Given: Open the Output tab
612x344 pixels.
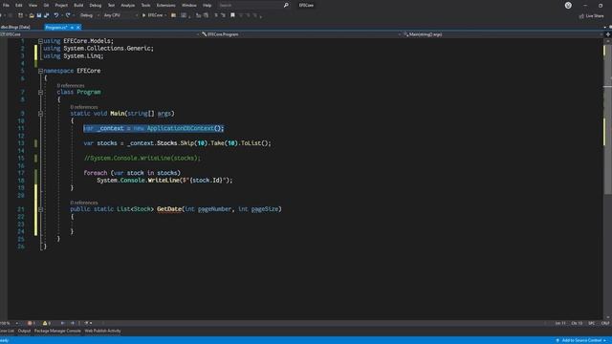Looking at the screenshot, I should [x=24, y=331].
